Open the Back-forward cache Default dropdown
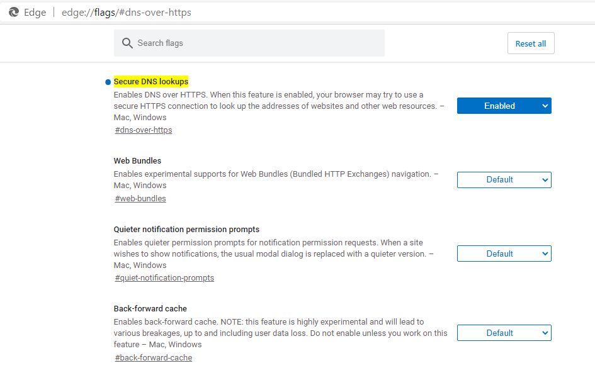 pyautogui.click(x=504, y=333)
